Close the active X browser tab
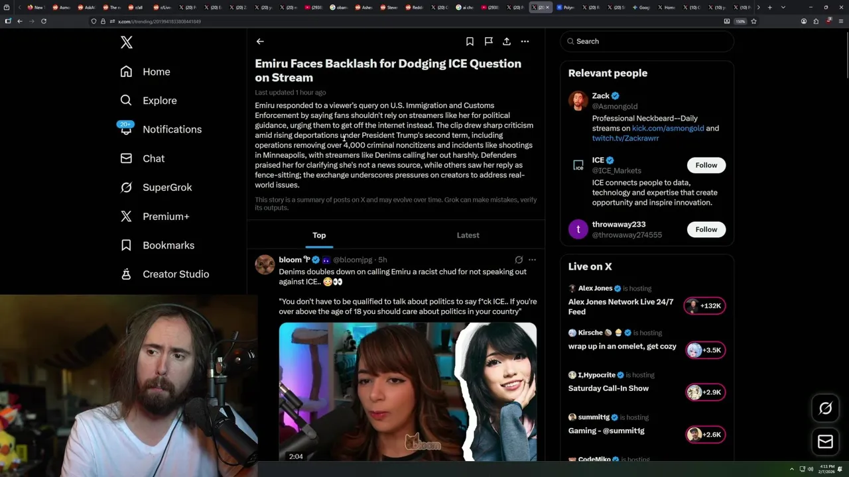The image size is (849, 477). click(x=548, y=7)
